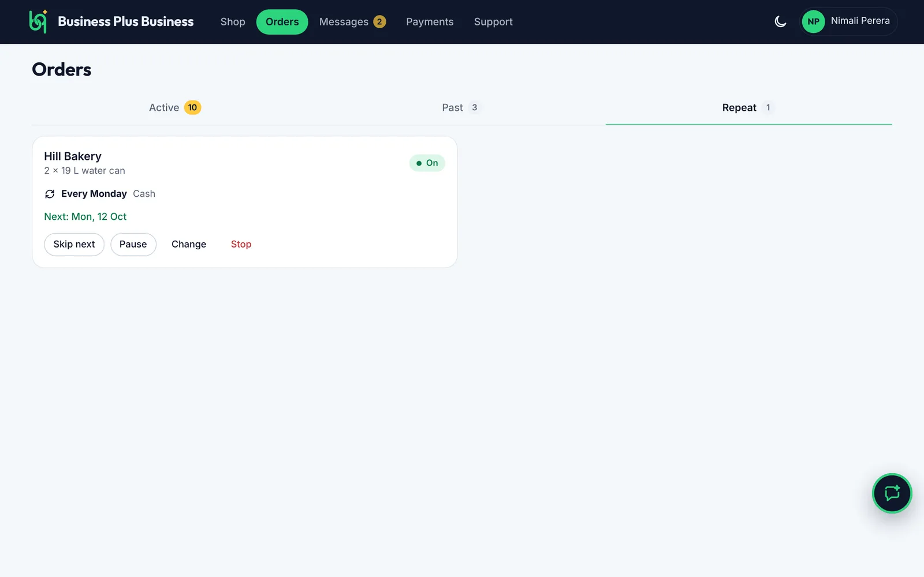Switch to the Active orders tab
This screenshot has width=924, height=577.
(175, 108)
